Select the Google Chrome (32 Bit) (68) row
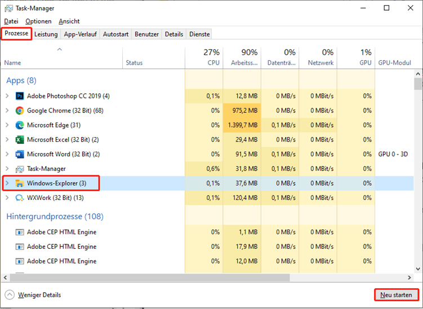The width and height of the screenshot is (423, 309). tap(207, 110)
